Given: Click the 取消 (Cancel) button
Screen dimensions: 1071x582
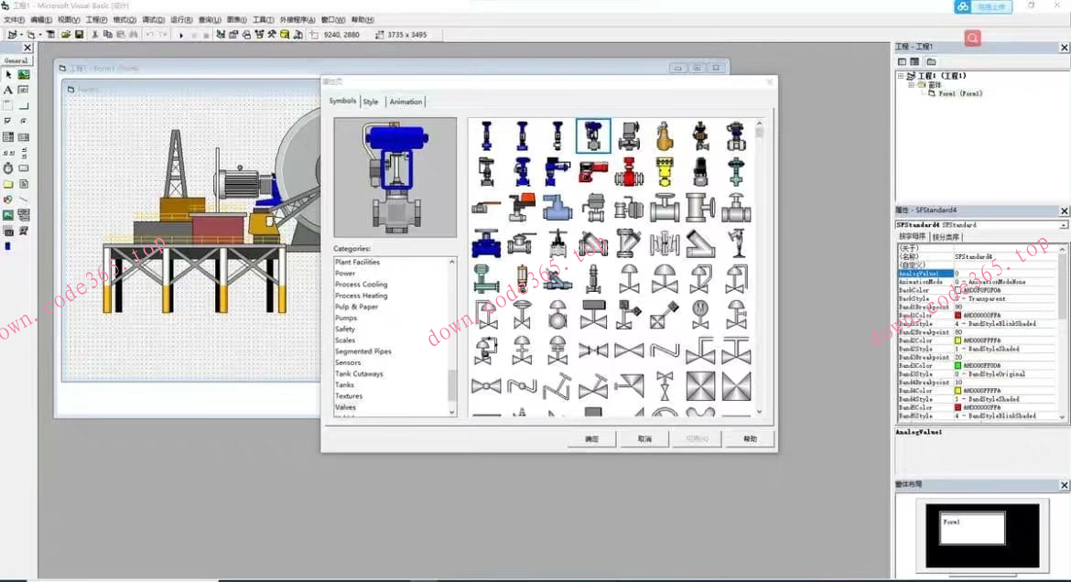Looking at the screenshot, I should pyautogui.click(x=644, y=439).
